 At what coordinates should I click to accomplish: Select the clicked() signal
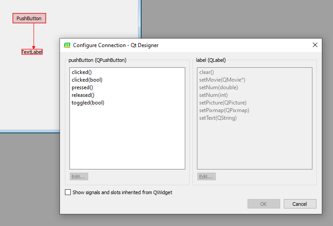click(x=81, y=72)
